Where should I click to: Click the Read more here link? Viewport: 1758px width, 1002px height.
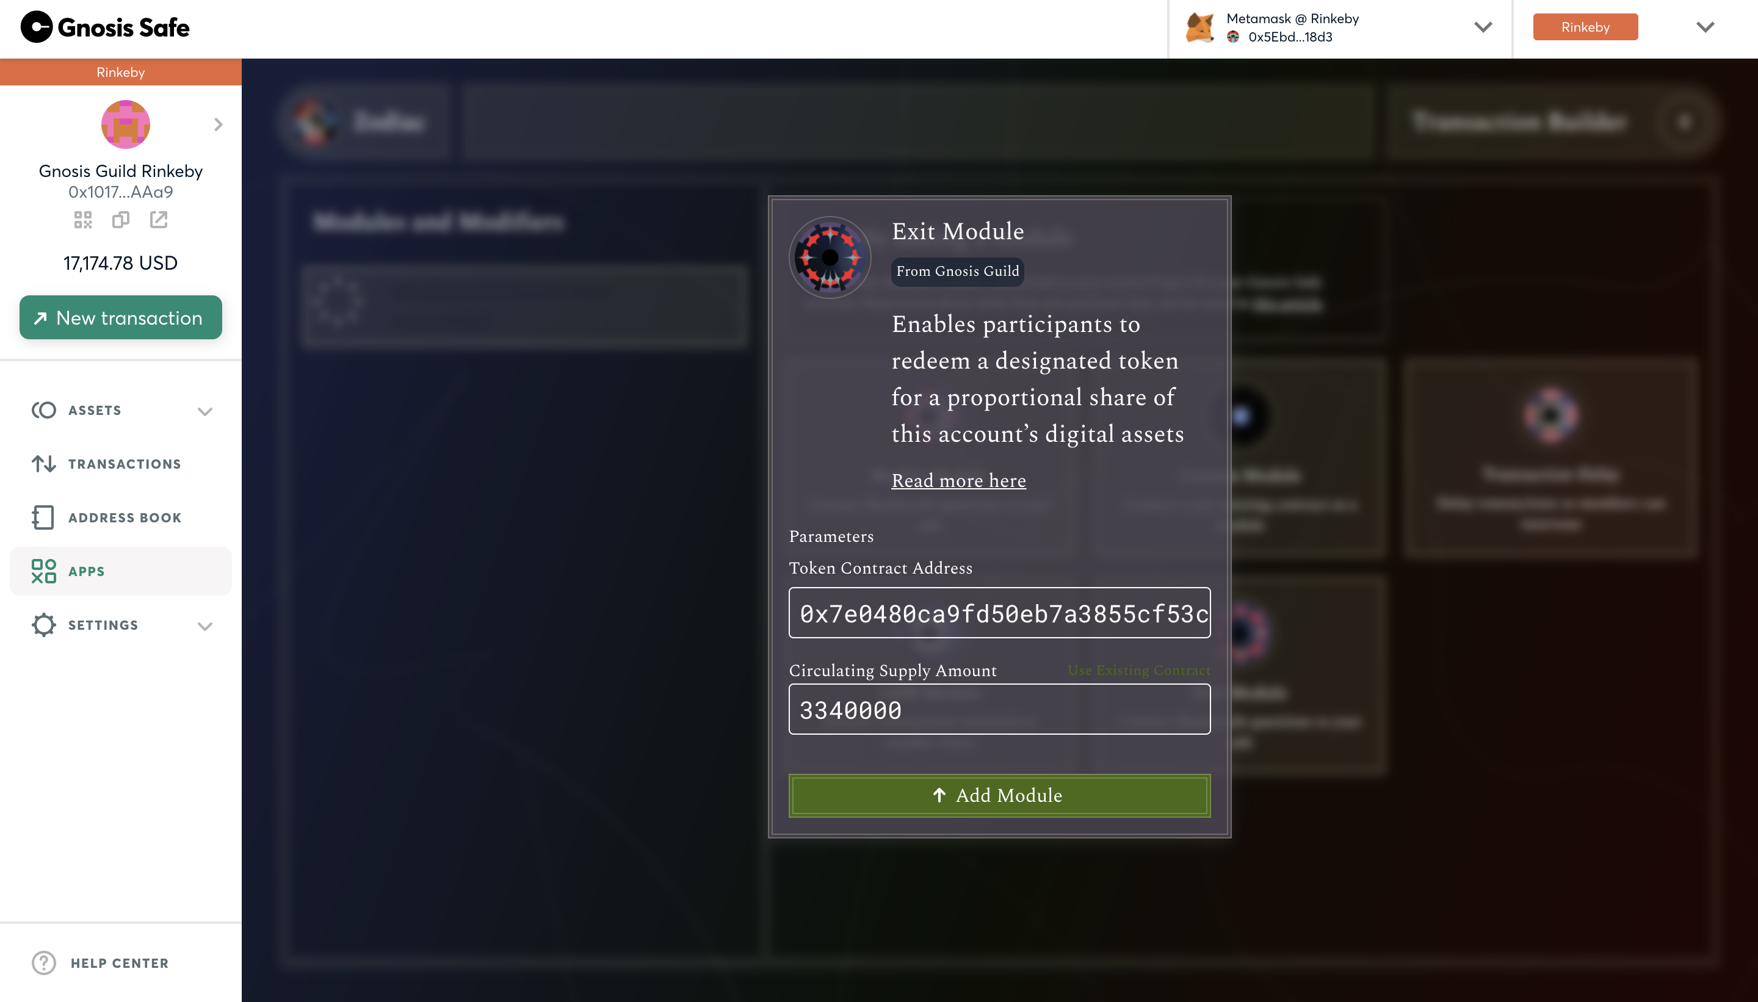(x=959, y=480)
